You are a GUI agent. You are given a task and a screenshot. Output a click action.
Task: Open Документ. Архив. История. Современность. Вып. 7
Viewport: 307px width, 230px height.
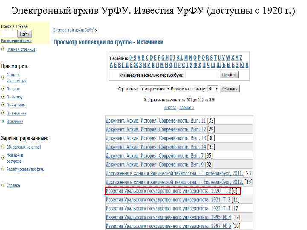(x=154, y=156)
